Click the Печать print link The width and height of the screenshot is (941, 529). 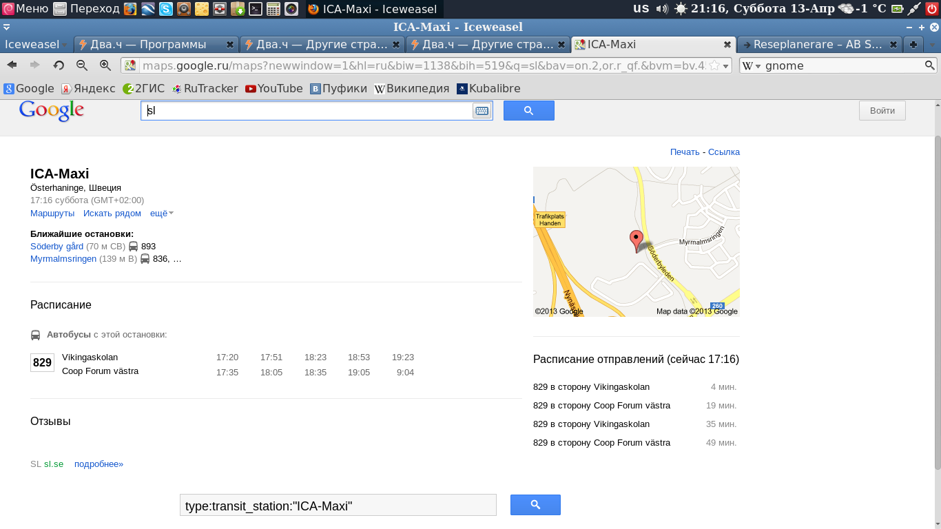(685, 152)
